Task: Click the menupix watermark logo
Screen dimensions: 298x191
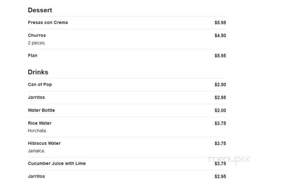Action: (229, 159)
